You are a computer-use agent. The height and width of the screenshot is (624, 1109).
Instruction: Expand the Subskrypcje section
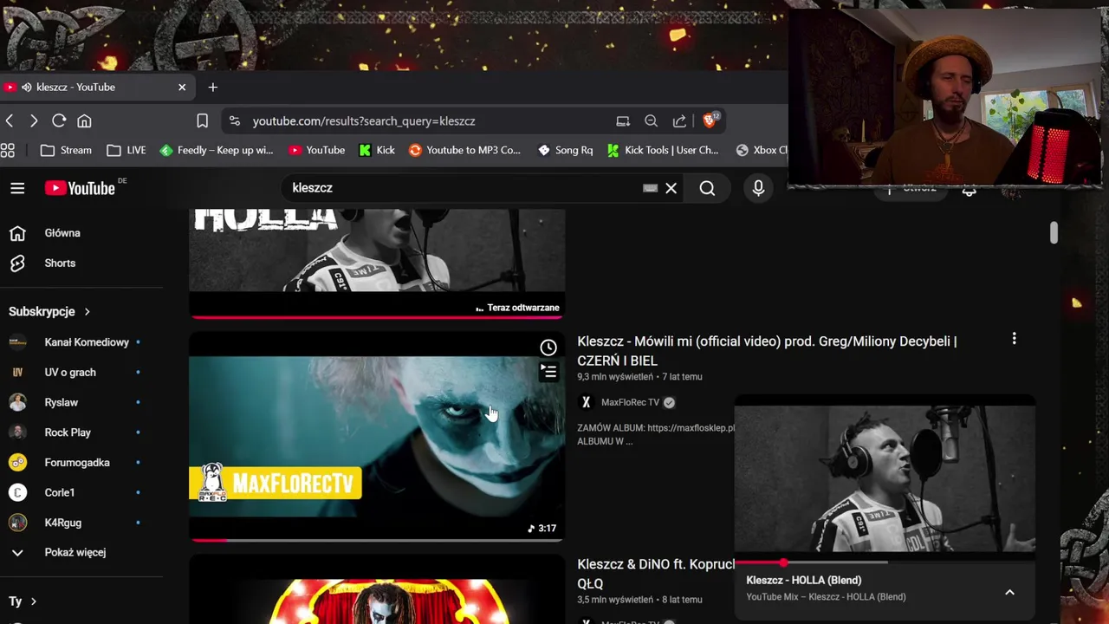point(49,311)
